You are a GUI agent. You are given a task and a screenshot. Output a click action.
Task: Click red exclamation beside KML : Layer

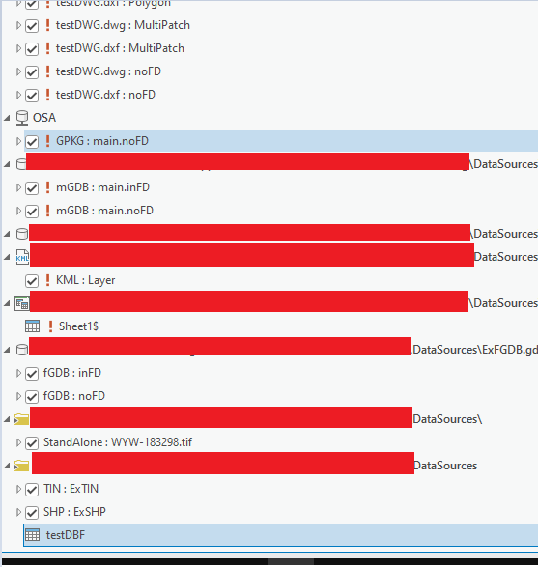click(47, 280)
